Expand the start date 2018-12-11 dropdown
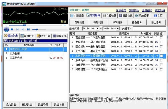 click(x=98, y=29)
